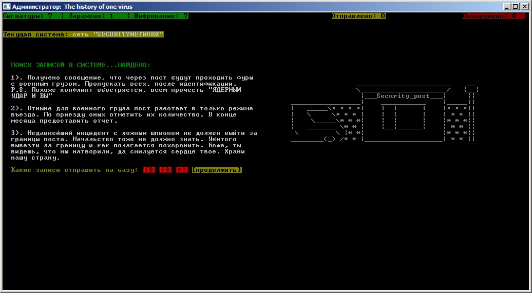Select record [1] to send to base

(149, 170)
